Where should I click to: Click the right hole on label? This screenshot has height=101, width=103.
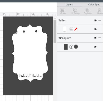[x=36, y=31]
